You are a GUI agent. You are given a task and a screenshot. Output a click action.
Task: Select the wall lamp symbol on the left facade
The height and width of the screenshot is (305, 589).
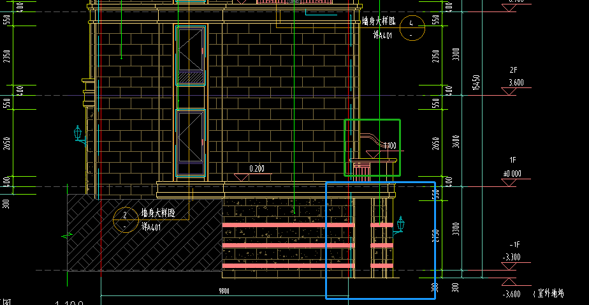(x=79, y=135)
